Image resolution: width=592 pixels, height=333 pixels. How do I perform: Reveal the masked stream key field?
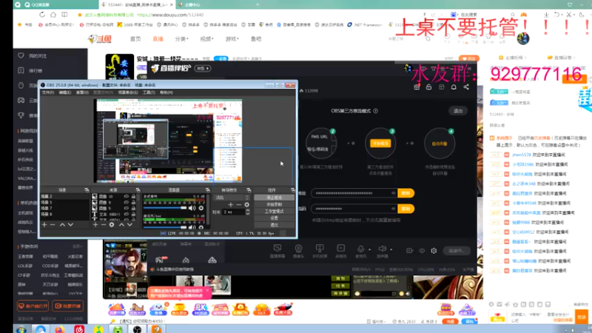[393, 209]
